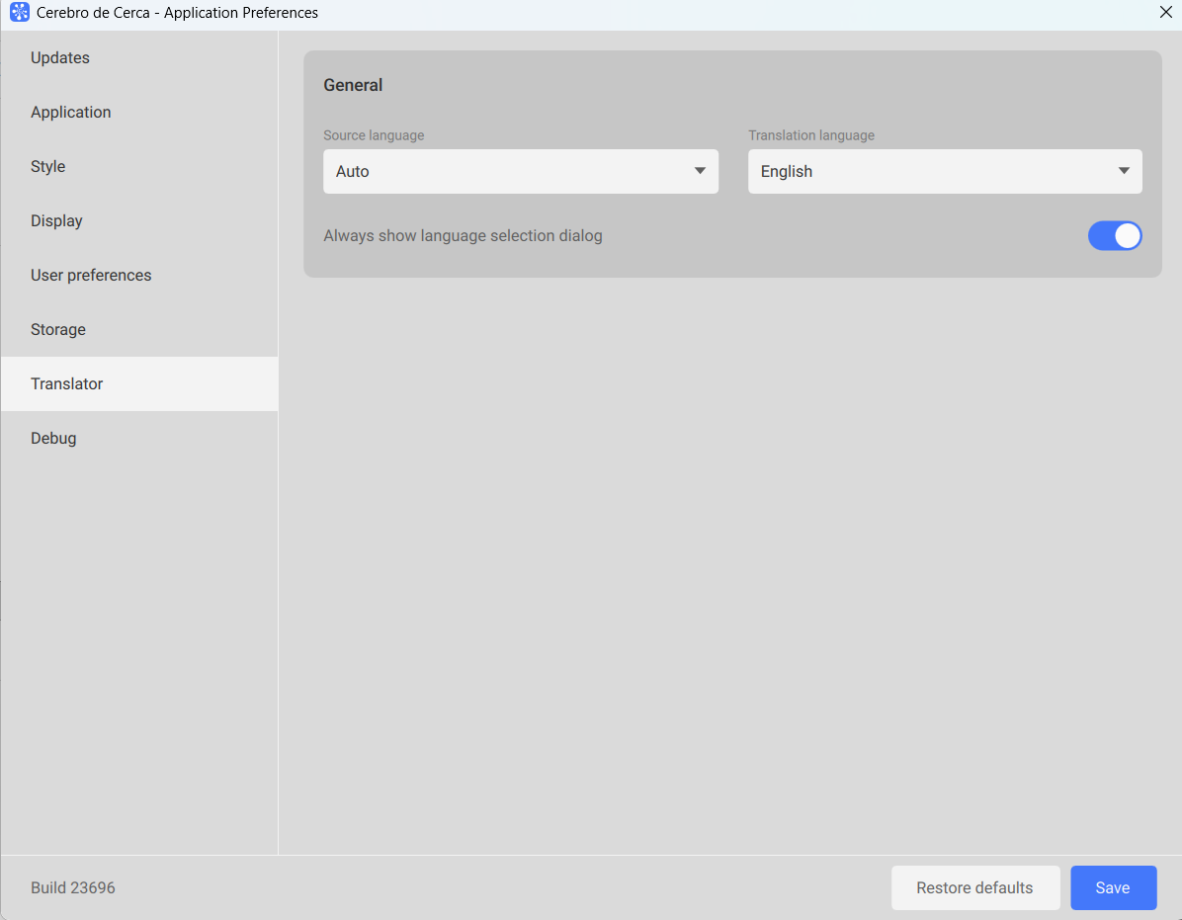Close the Application Preferences window
This screenshot has width=1182, height=920.
[x=1165, y=13]
